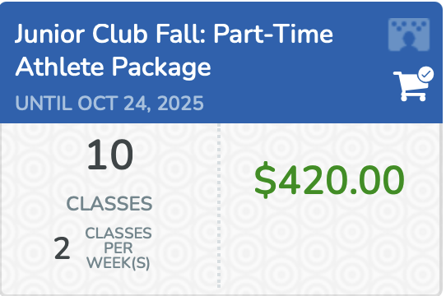The width and height of the screenshot is (446, 296).
Task: Select the number 10 class count
Action: click(x=109, y=155)
